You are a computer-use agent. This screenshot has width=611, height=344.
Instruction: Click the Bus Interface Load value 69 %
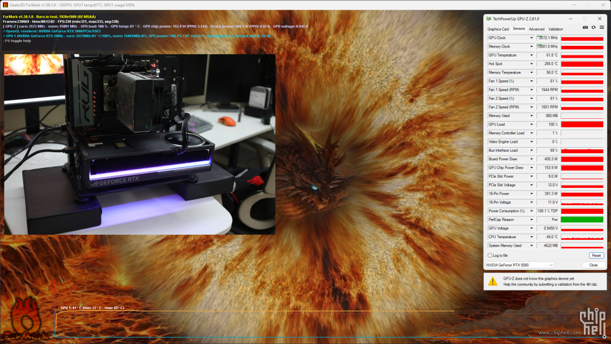[x=548, y=150]
